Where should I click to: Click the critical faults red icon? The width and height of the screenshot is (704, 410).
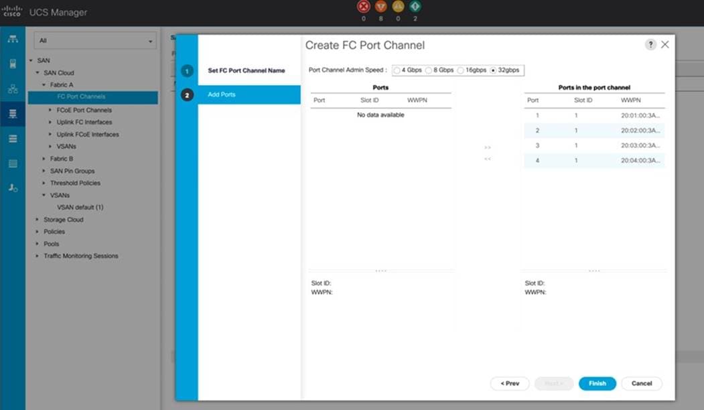click(x=363, y=6)
